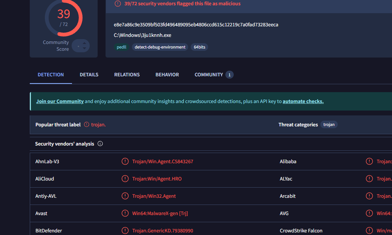The image size is (392, 235).
Task: View the BEHAVIOR tab
Action: point(167,74)
